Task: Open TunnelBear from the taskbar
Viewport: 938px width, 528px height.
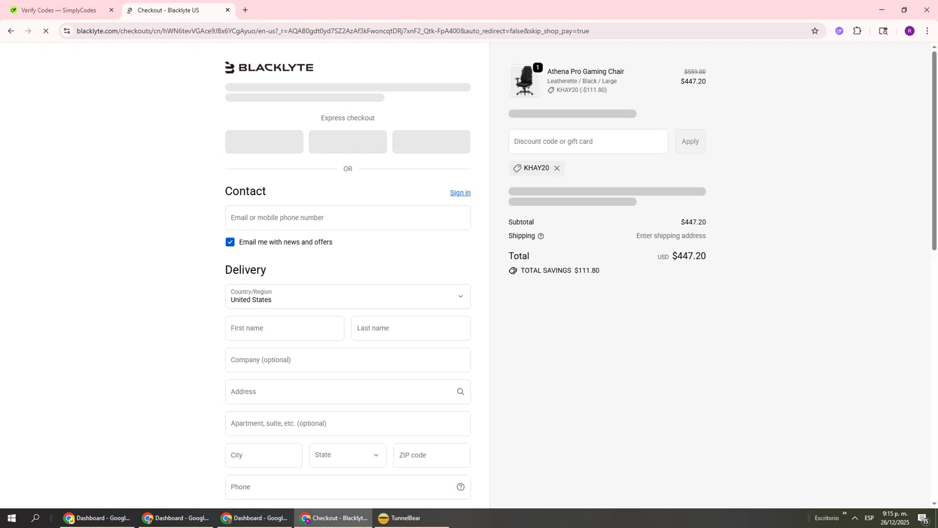Action: point(411,518)
